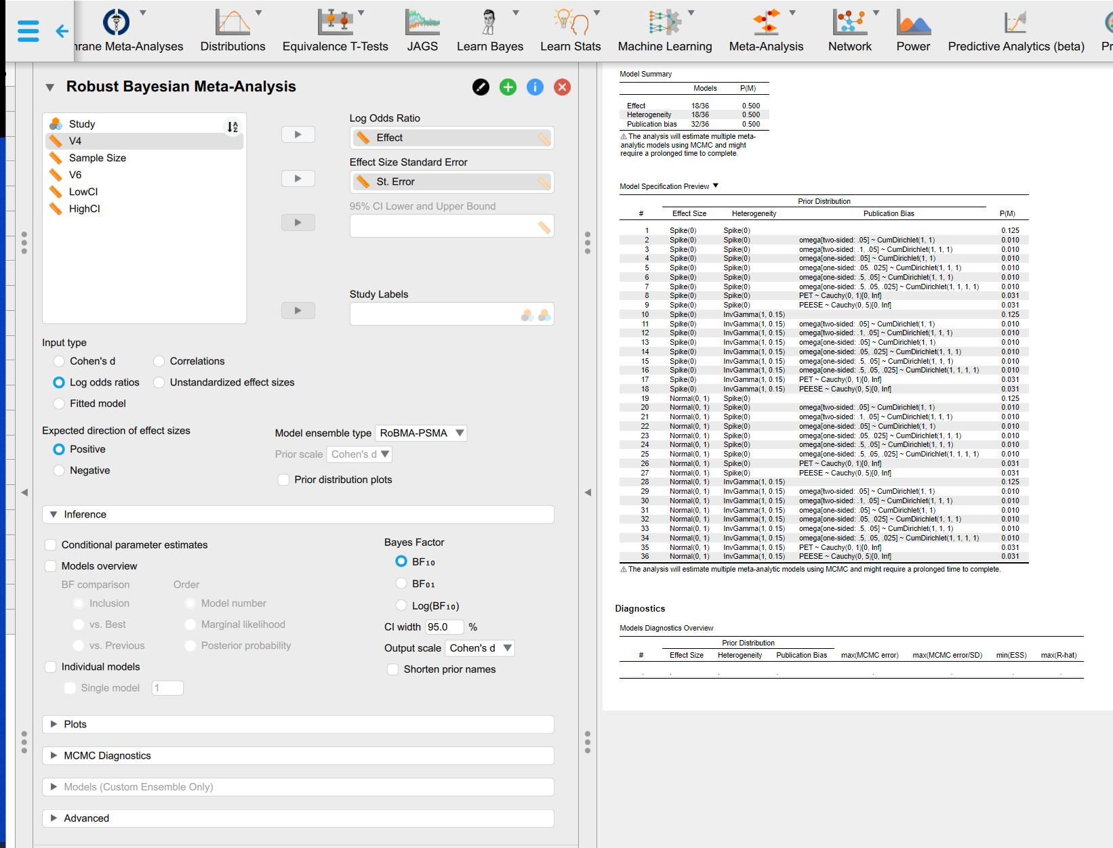Choose Negative expected direction
1113x848 pixels.
point(59,470)
